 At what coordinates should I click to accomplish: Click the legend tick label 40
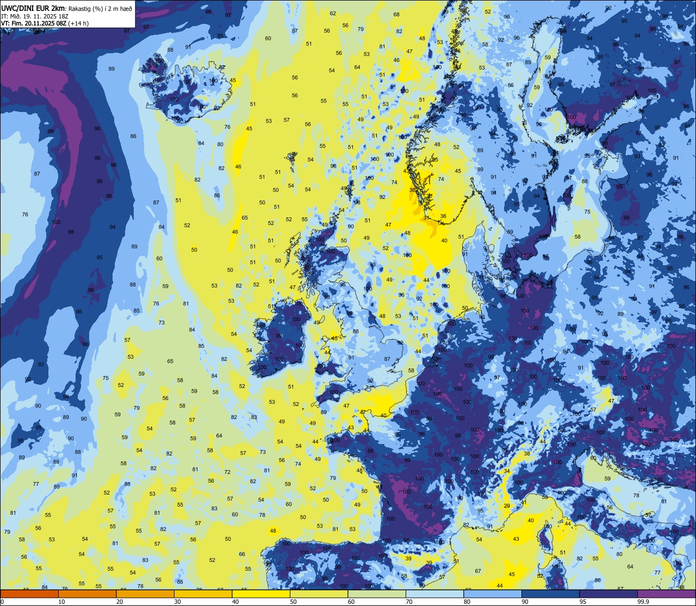tap(235, 602)
